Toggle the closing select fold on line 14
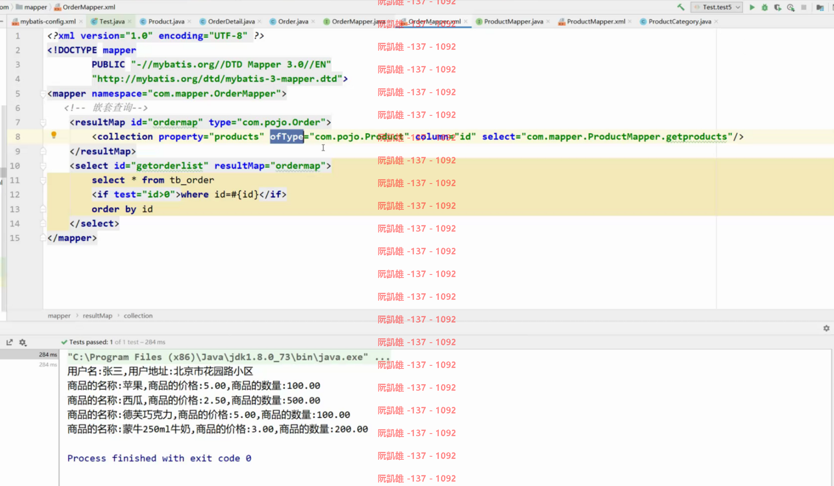Viewport: 834px width, 486px height. [x=43, y=223]
